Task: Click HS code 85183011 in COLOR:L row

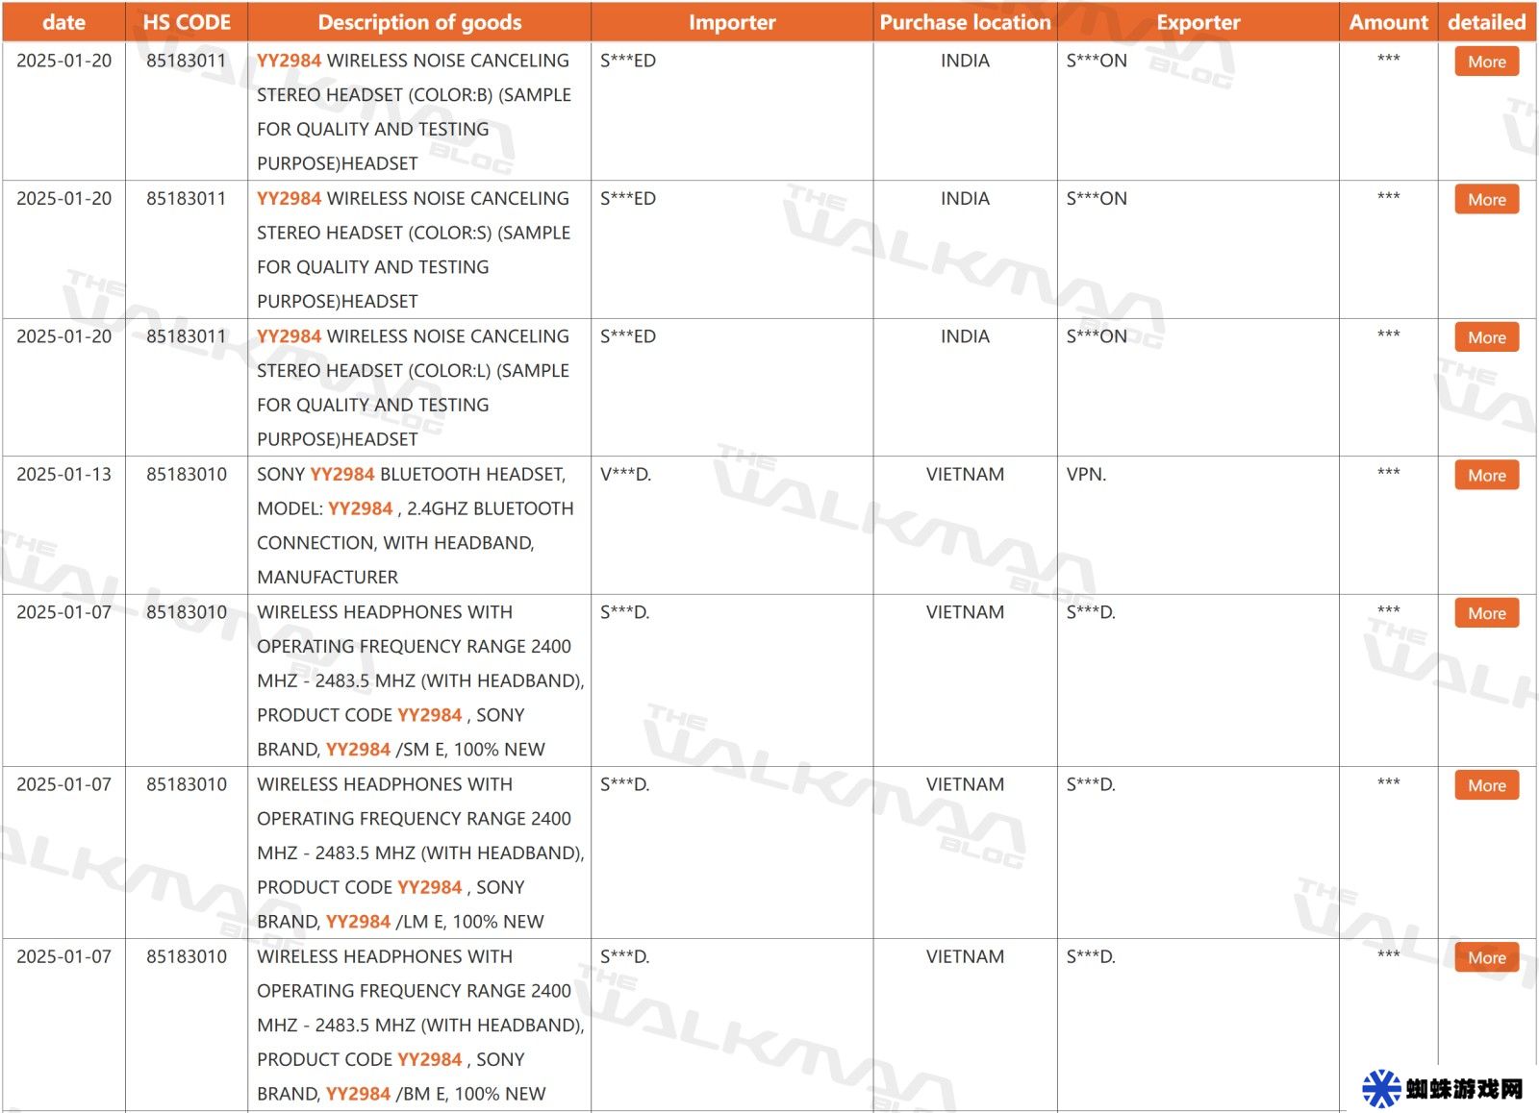Action: pyautogui.click(x=187, y=336)
